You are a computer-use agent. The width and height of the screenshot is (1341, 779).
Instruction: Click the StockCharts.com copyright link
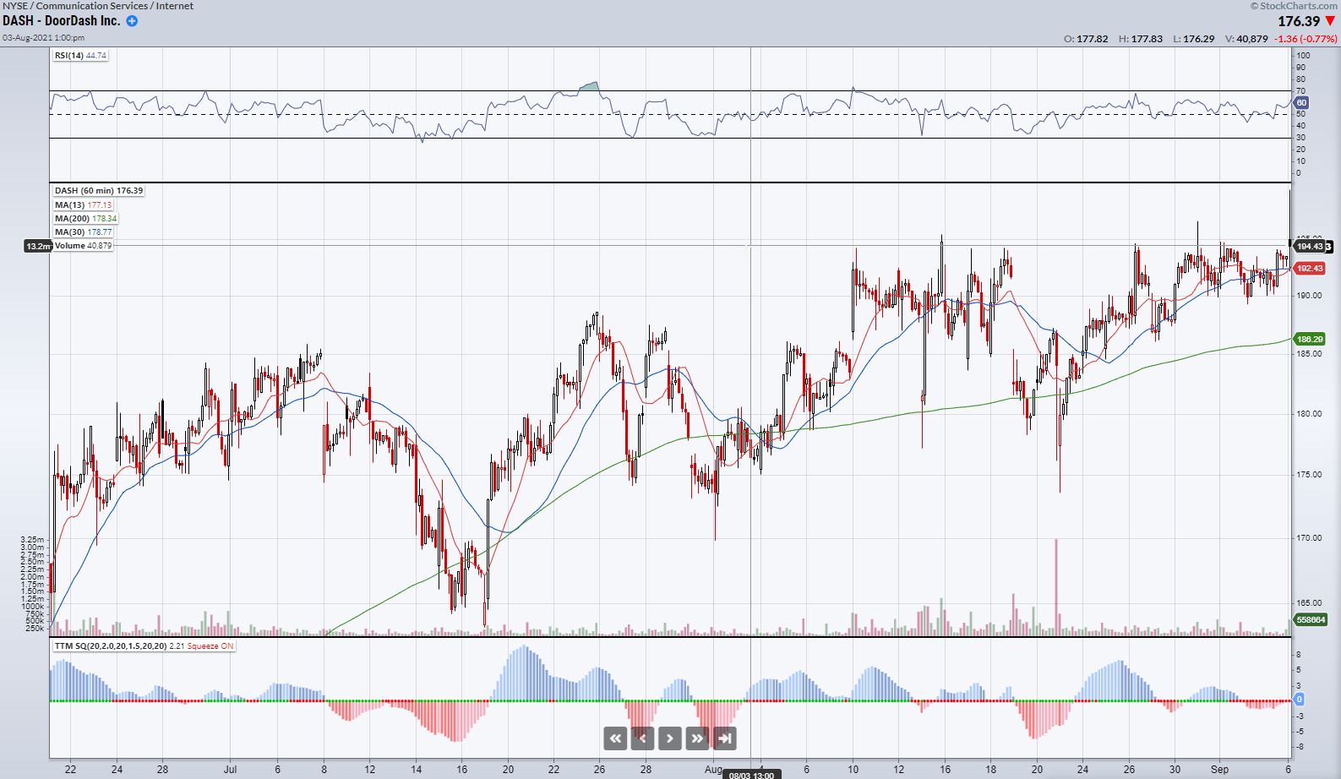click(x=1294, y=6)
